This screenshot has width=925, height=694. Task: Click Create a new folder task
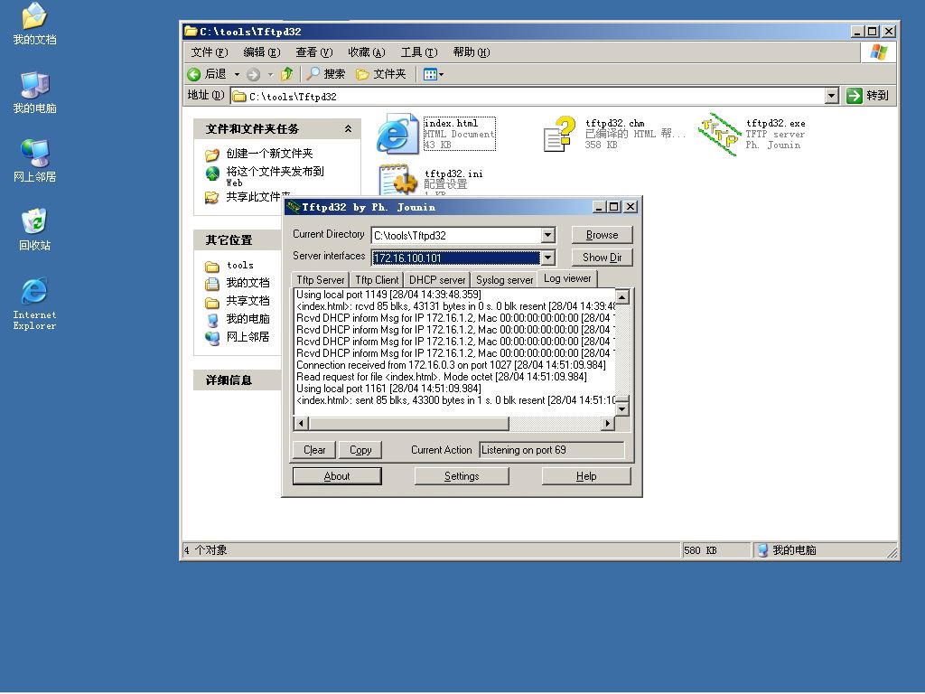[x=269, y=154]
